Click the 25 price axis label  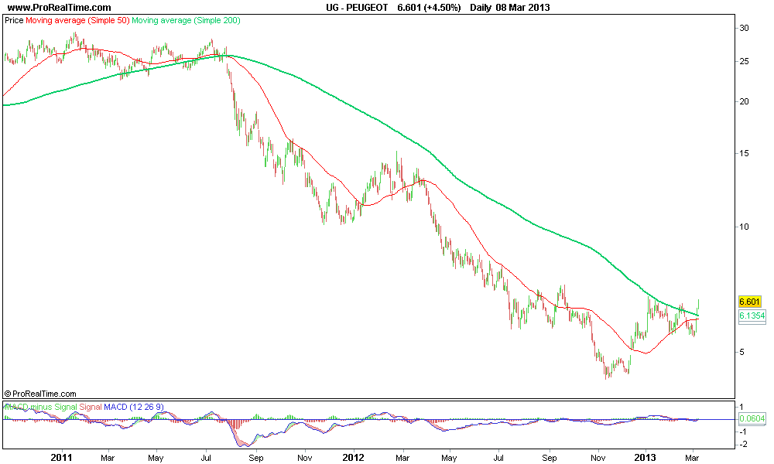pos(744,62)
